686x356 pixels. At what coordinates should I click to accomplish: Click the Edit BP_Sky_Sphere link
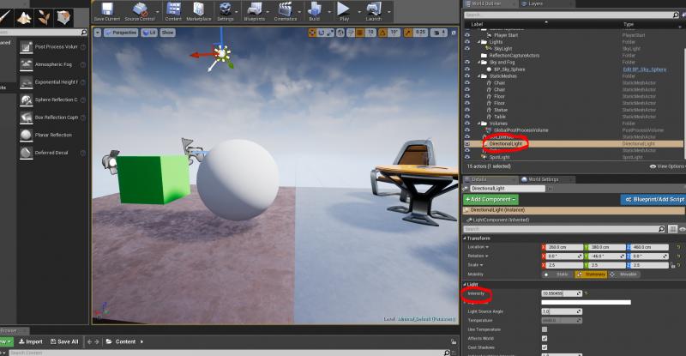point(645,69)
